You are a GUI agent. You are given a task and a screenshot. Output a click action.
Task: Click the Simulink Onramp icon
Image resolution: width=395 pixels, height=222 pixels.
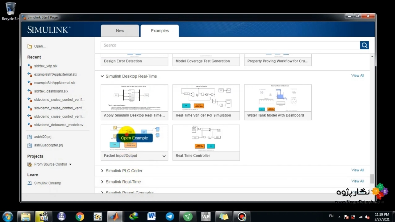click(x=30, y=183)
